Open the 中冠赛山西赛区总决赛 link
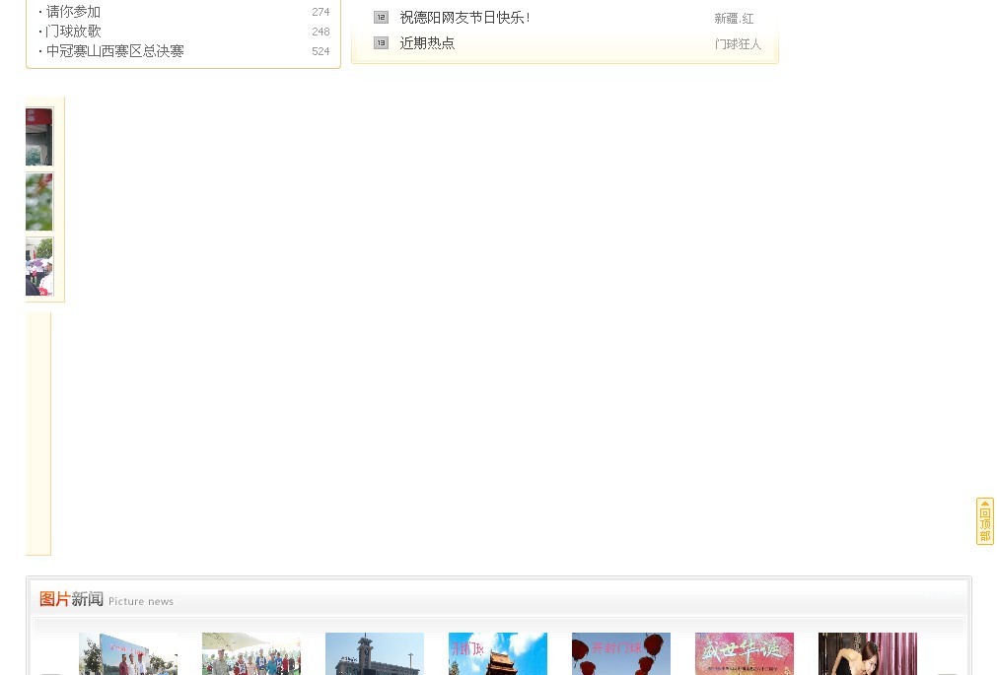 [114, 51]
